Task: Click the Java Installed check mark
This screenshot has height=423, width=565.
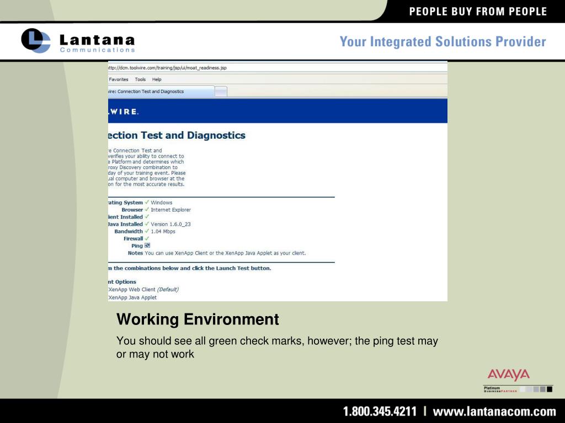Action: 147,224
